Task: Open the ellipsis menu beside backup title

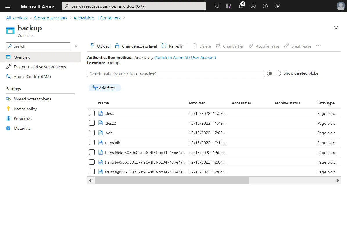Action: (52, 28)
